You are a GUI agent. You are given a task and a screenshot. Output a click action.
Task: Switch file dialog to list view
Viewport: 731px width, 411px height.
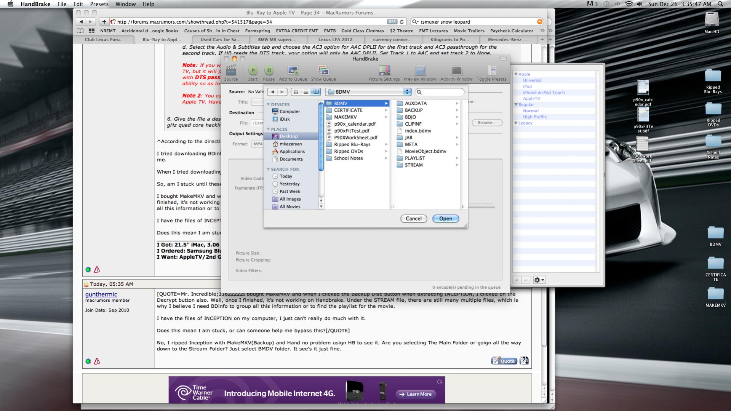coord(306,92)
